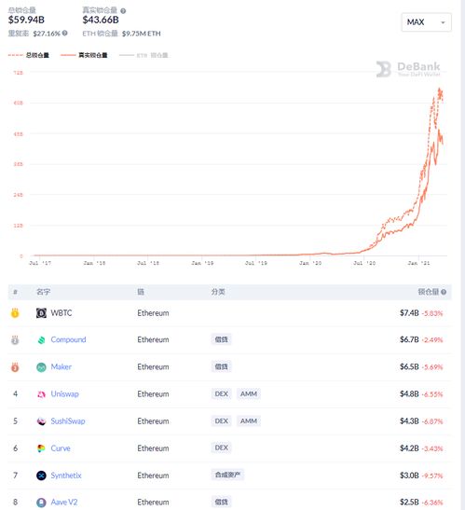Viewport: 465px width, 510px height.
Task: Click the Maker protocol logo
Action: coord(41,367)
